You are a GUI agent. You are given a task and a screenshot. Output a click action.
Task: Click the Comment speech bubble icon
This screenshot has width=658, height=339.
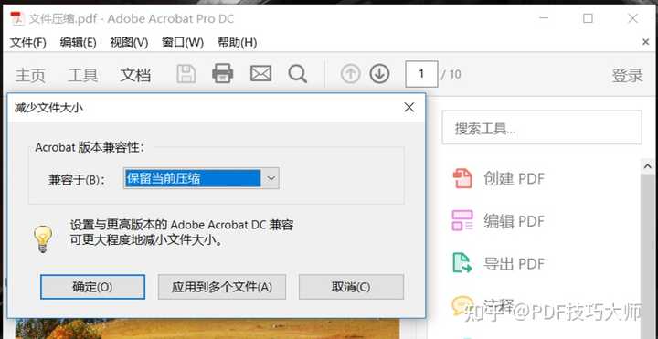[462, 304]
